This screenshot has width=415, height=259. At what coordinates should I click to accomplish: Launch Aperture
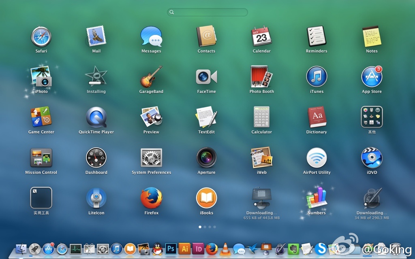[206, 157]
